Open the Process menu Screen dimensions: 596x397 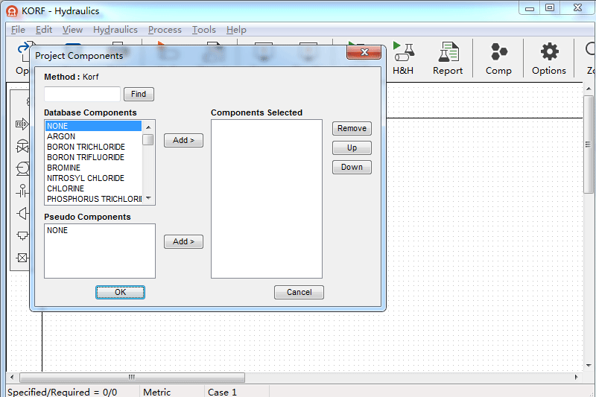(x=165, y=30)
